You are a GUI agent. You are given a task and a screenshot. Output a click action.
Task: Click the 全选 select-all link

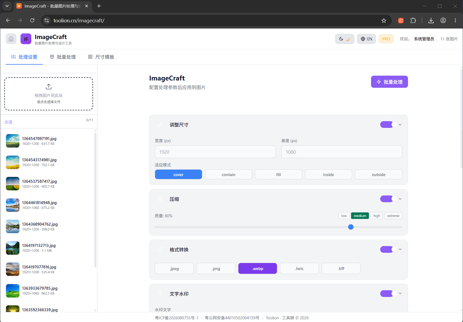coord(8,122)
